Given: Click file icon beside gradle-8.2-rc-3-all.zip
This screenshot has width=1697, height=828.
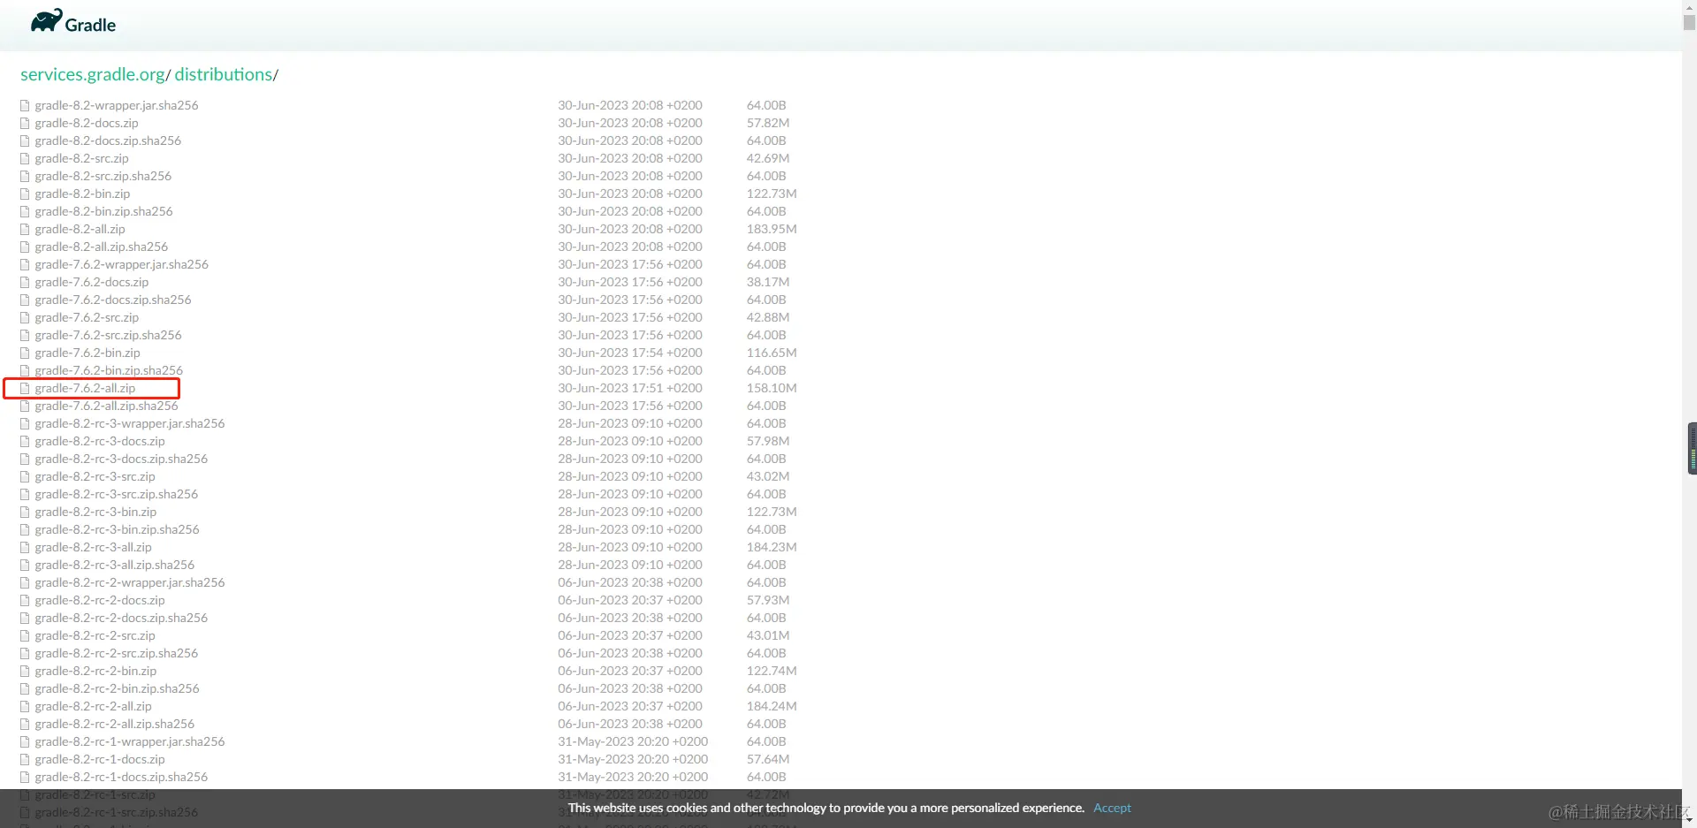Looking at the screenshot, I should [25, 547].
